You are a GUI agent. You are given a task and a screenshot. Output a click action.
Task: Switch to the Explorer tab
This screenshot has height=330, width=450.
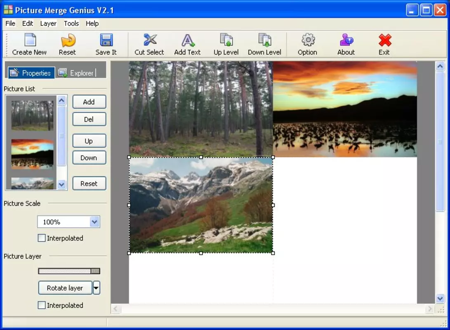point(76,73)
